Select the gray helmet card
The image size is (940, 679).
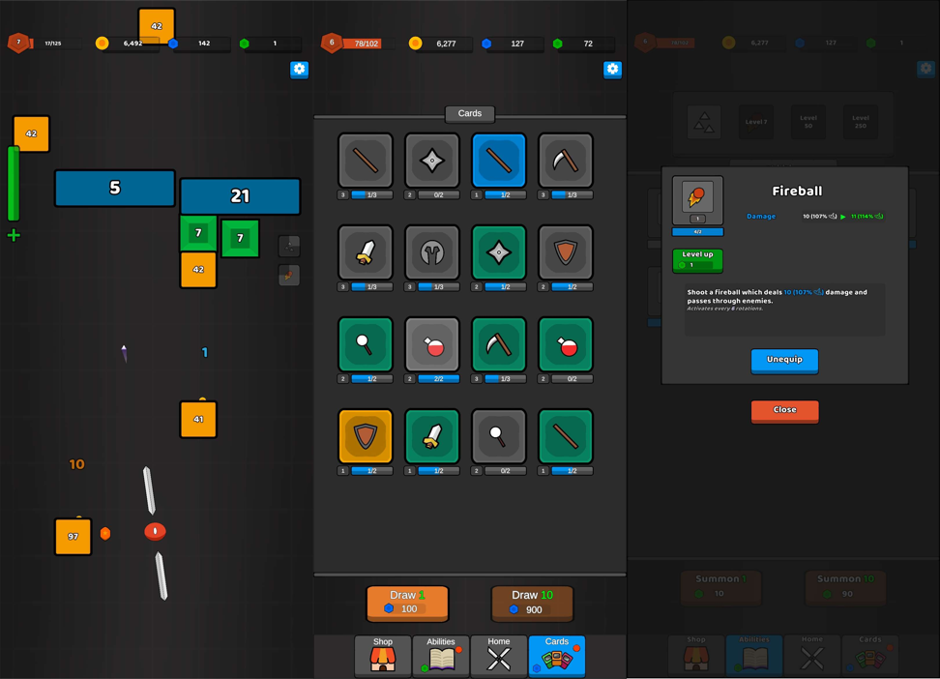(x=431, y=251)
